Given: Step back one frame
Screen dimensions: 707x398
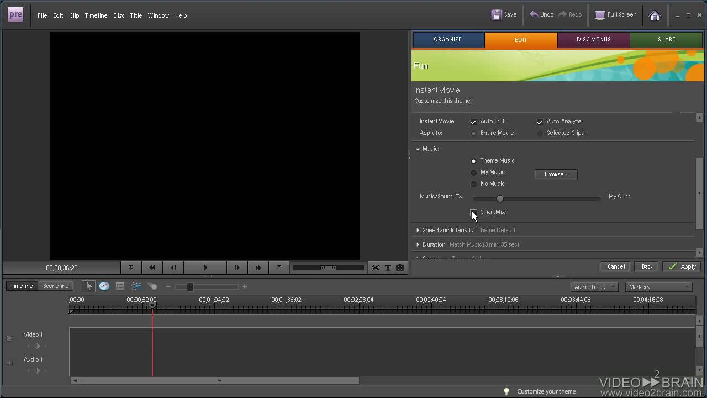Looking at the screenshot, I should point(173,268).
